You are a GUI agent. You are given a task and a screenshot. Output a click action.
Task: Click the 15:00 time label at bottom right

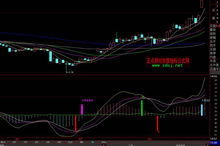(x=214, y=143)
